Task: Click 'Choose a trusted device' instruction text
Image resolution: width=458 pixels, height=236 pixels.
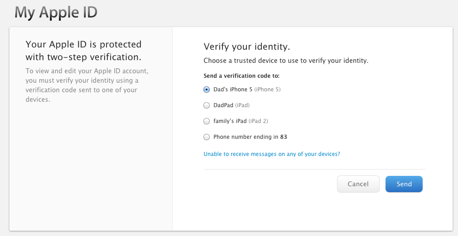Action: click(x=286, y=61)
